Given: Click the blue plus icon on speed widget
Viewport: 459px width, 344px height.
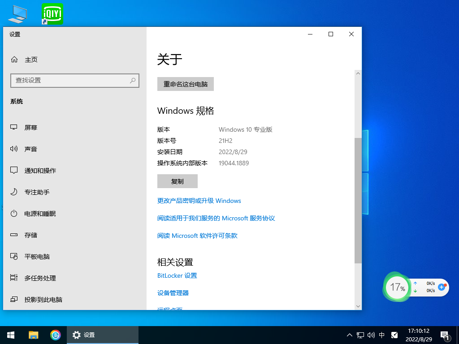Looking at the screenshot, I should click(442, 287).
